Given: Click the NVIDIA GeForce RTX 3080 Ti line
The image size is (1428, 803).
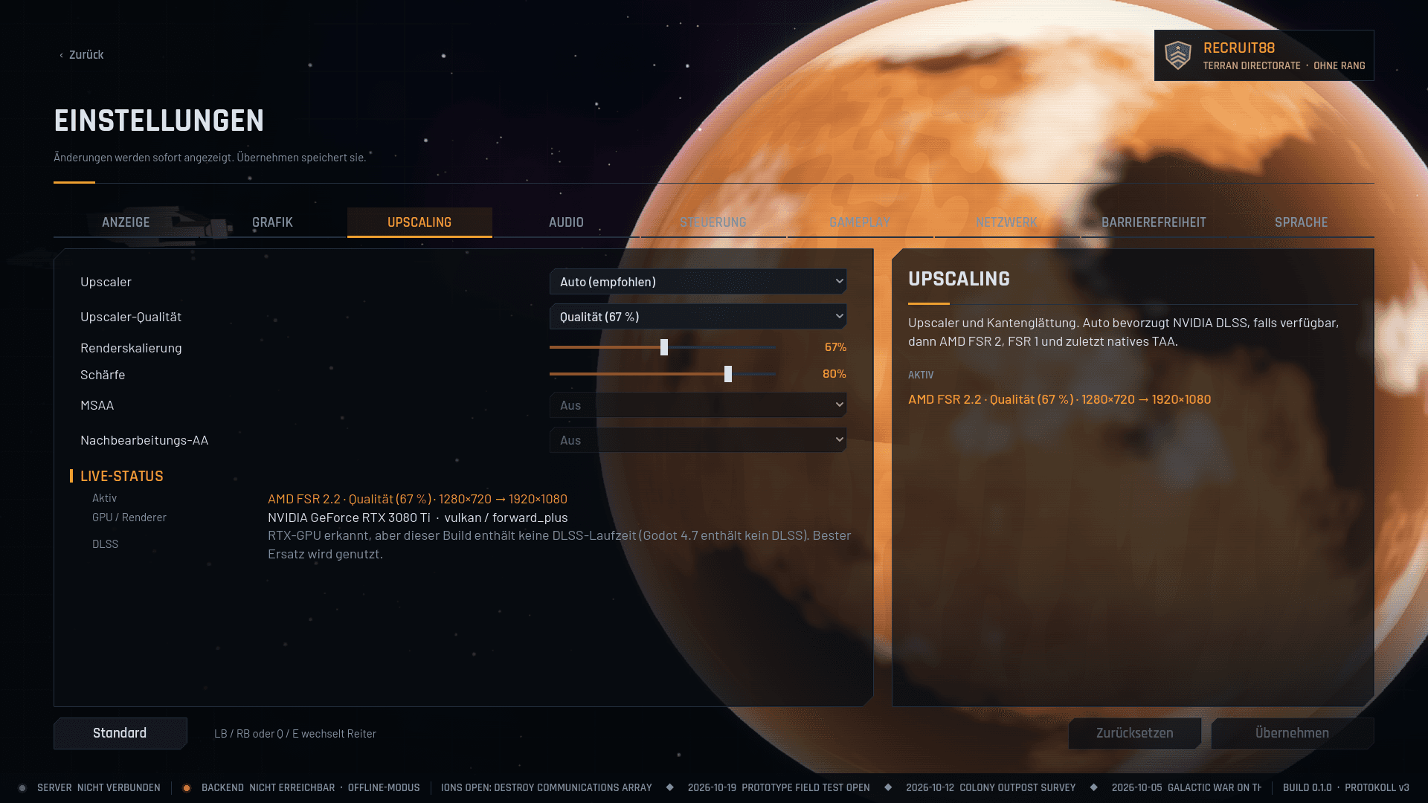Looking at the screenshot, I should point(417,517).
